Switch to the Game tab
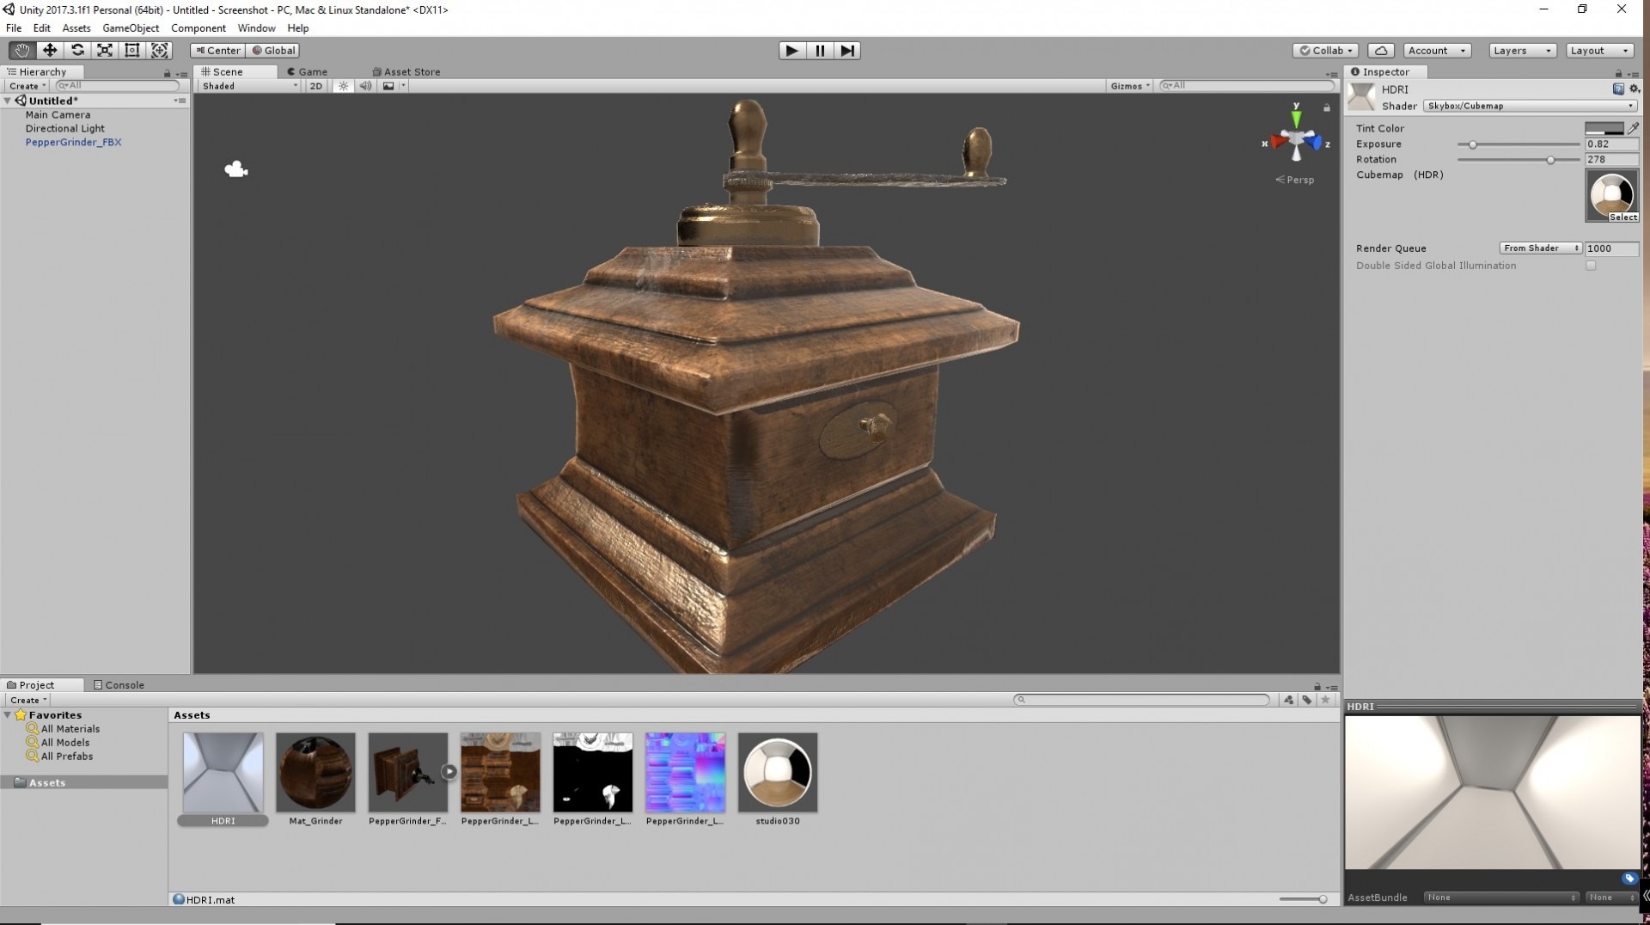The image size is (1650, 925). [x=308, y=72]
